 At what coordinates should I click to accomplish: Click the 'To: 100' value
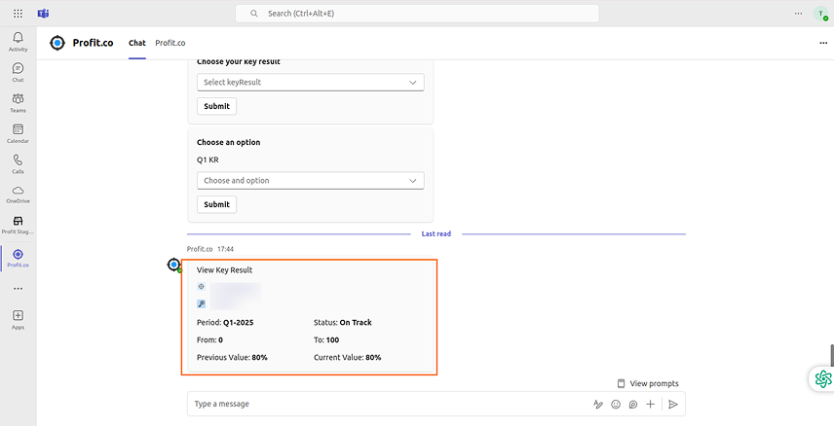click(326, 340)
